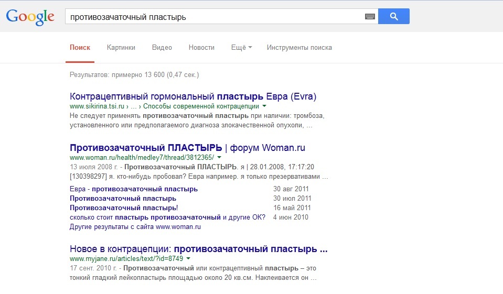Open sitelink Евра - противозачаточный пластырь

pos(133,189)
